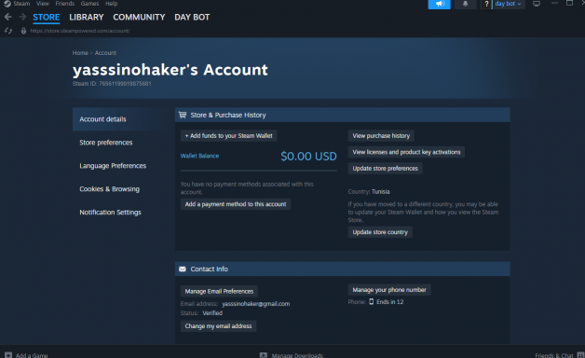Click the Verified status text

click(212, 313)
